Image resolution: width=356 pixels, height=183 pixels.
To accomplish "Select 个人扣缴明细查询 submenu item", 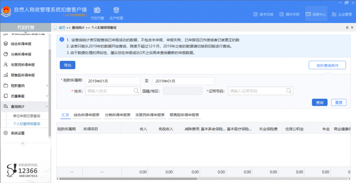I will (x=26, y=124).
